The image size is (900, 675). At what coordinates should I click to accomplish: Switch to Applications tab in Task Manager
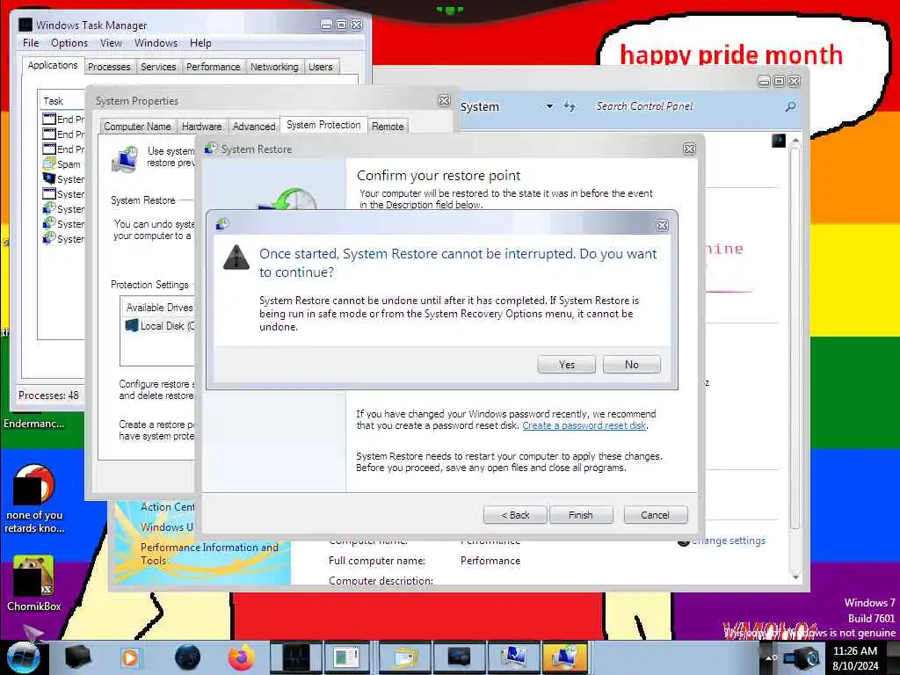[x=53, y=65]
